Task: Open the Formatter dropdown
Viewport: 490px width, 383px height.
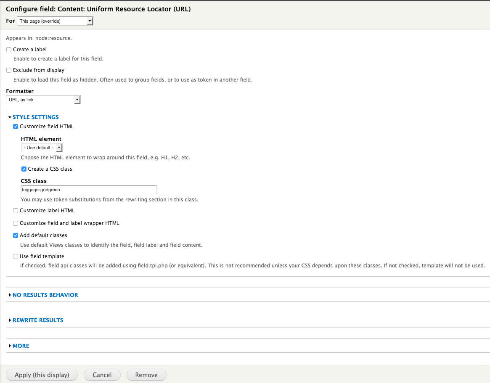Action: (x=43, y=100)
